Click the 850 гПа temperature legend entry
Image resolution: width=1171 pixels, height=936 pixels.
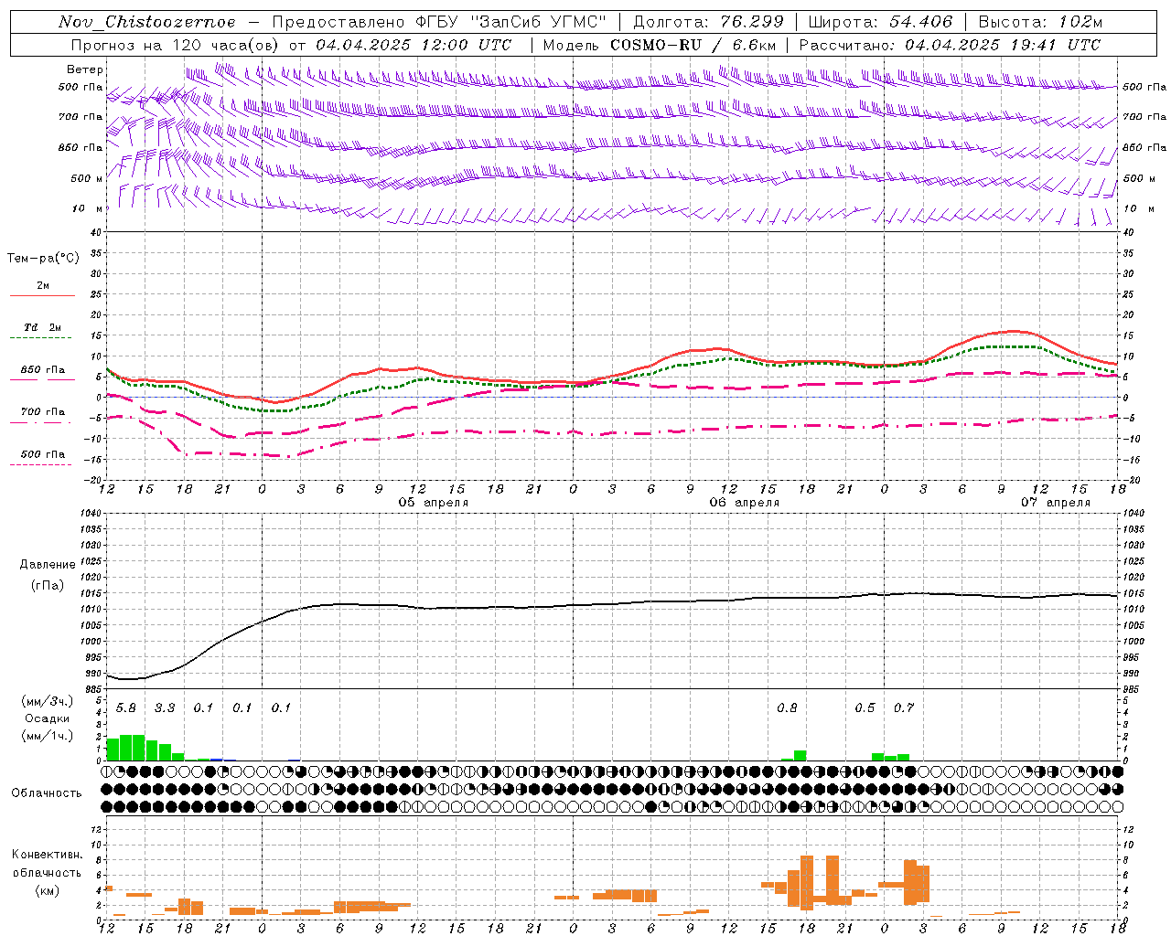coord(43,370)
